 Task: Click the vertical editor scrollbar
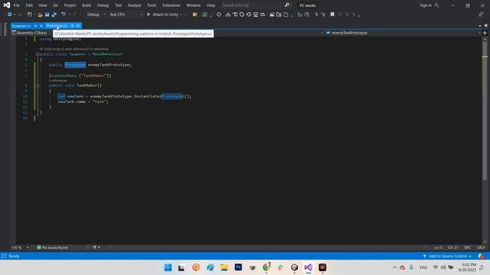point(485,141)
